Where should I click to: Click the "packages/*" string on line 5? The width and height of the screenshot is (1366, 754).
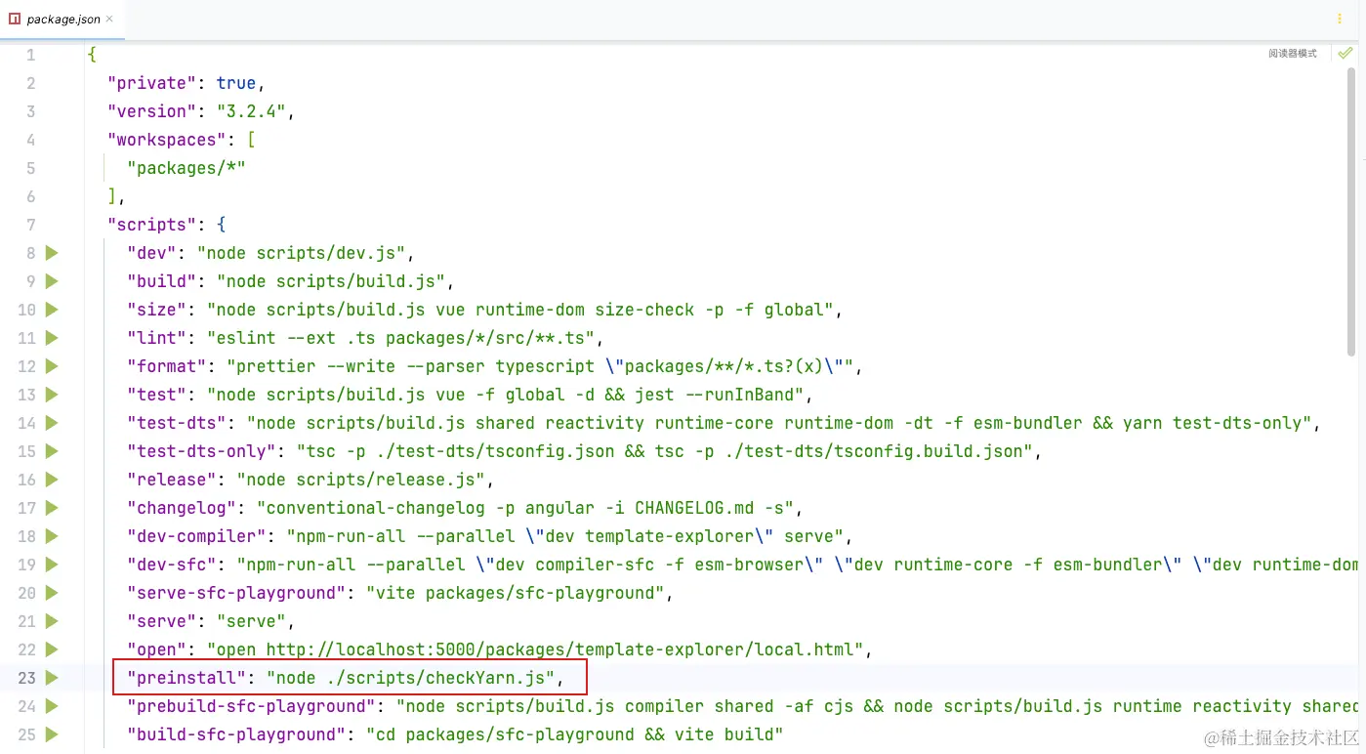coord(186,168)
